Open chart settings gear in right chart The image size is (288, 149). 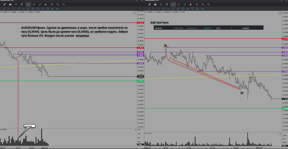pos(149,4)
